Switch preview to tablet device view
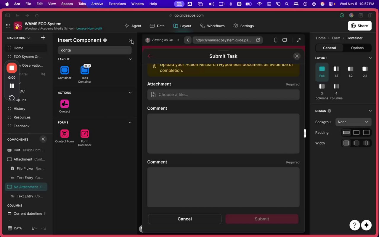Viewport: 379px width, 237px height. pyautogui.click(x=285, y=40)
